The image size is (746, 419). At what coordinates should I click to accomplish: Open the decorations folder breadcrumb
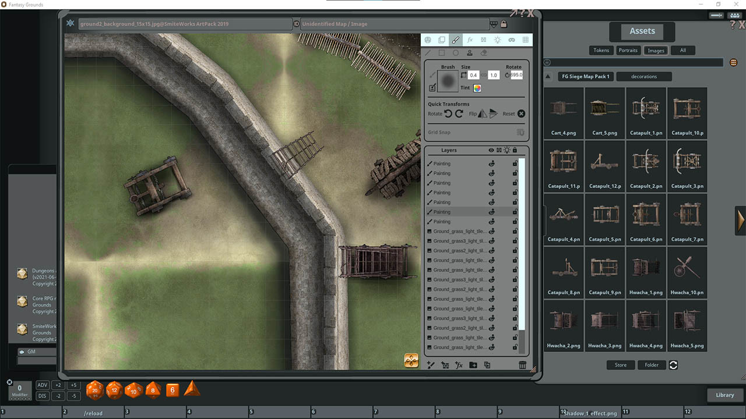644,76
